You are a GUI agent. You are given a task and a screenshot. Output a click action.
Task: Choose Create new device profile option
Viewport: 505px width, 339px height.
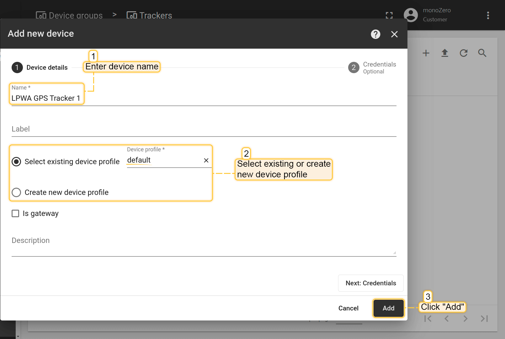click(x=16, y=192)
